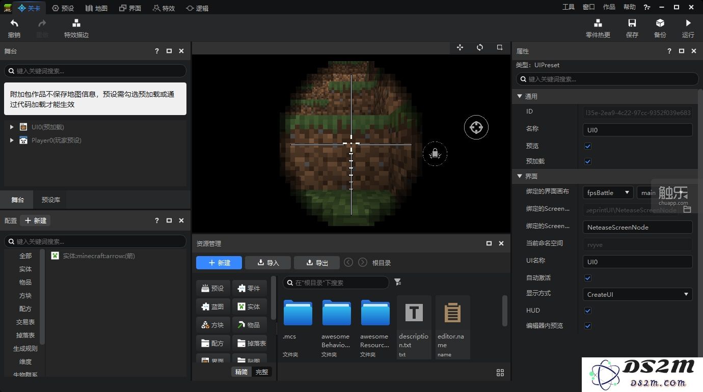Expand the UI0(预加载) tree node
The height and width of the screenshot is (392, 703).
(12, 127)
